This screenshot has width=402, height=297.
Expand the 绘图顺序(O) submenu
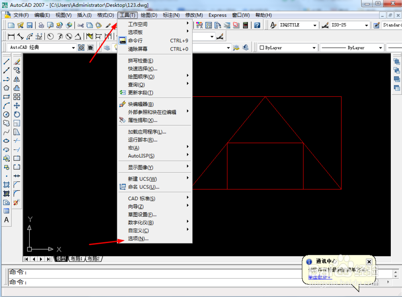[x=155, y=77]
